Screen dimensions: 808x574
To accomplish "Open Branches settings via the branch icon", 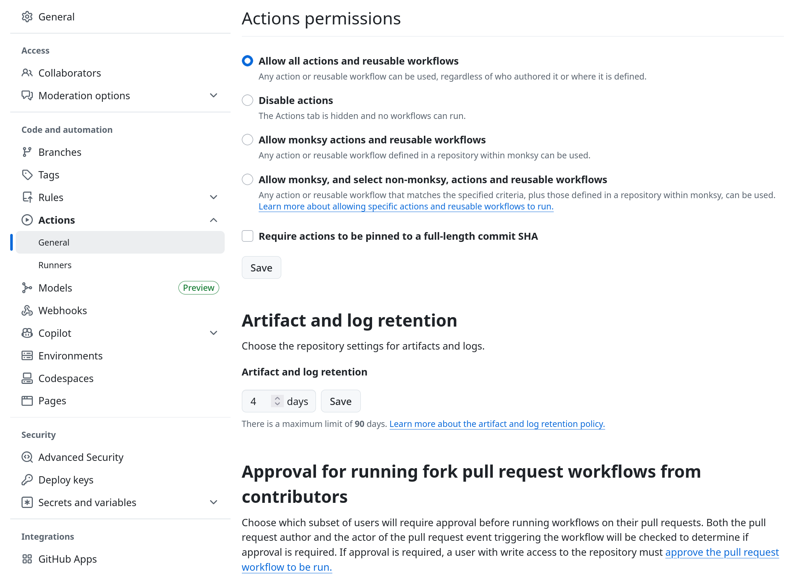I will [27, 152].
